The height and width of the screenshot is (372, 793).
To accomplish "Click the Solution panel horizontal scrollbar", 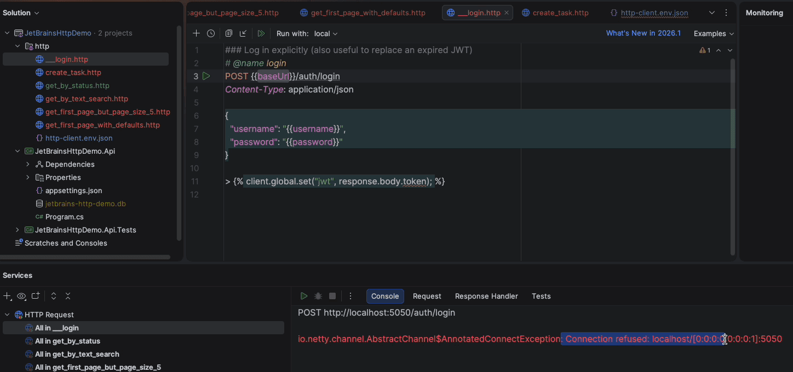I will [85, 257].
